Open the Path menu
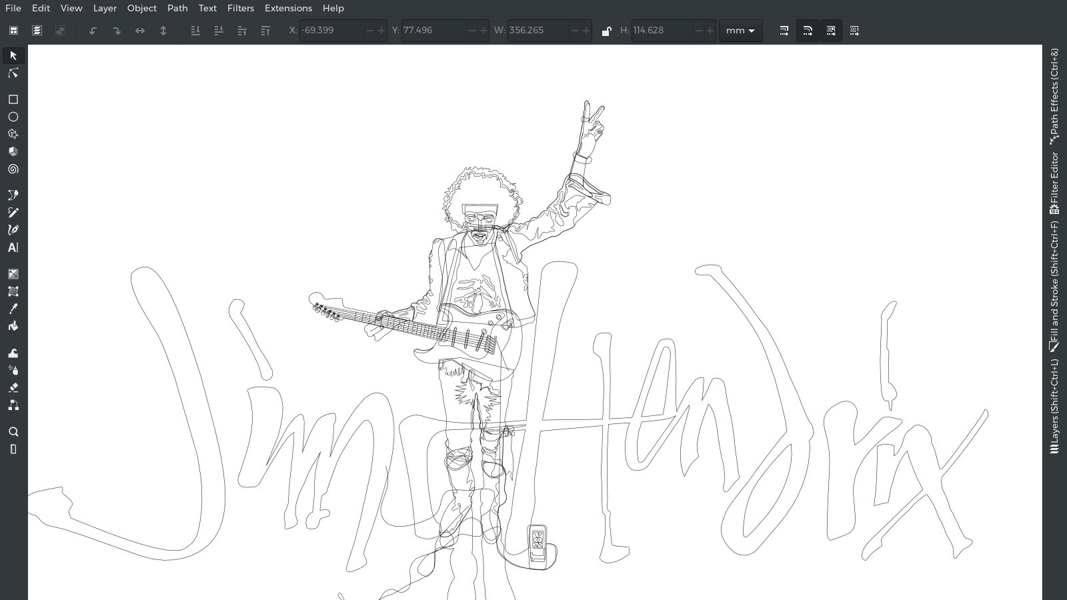 [177, 8]
